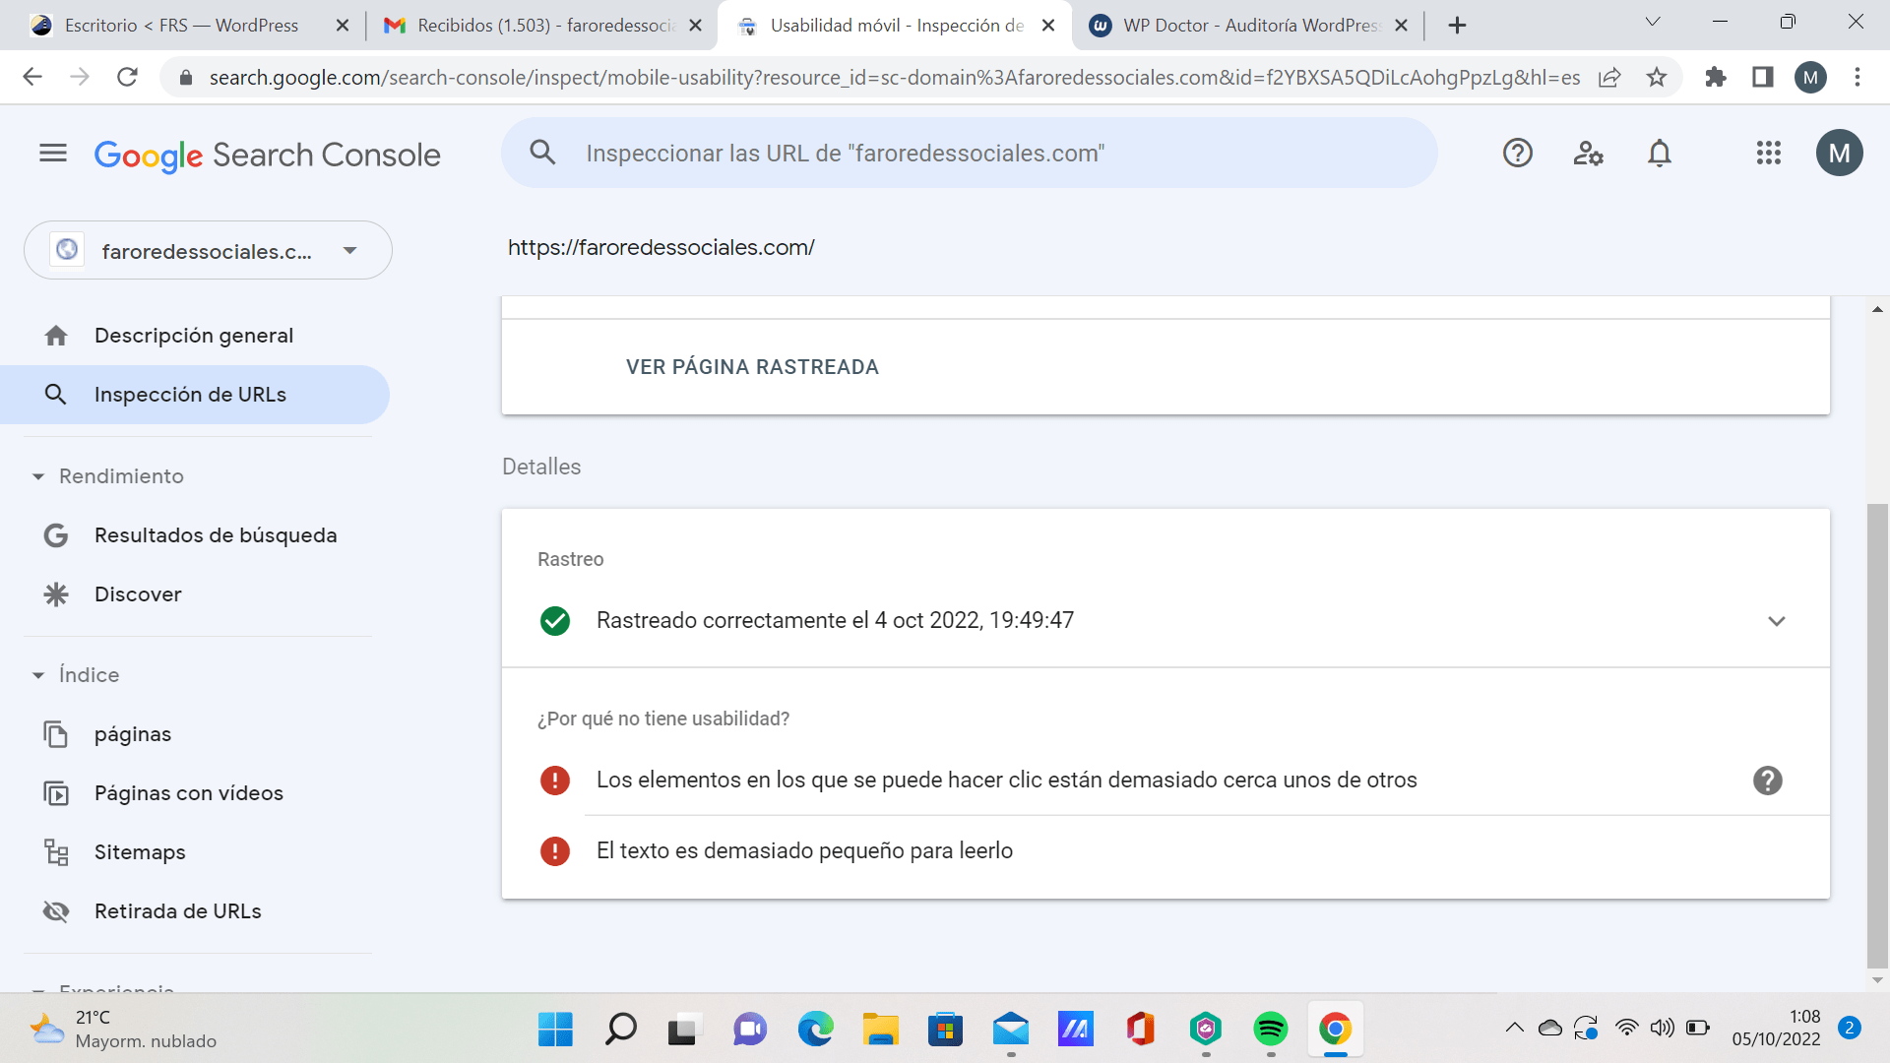Open the Chrome three-dot menu
1890x1063 pixels.
tap(1858, 77)
